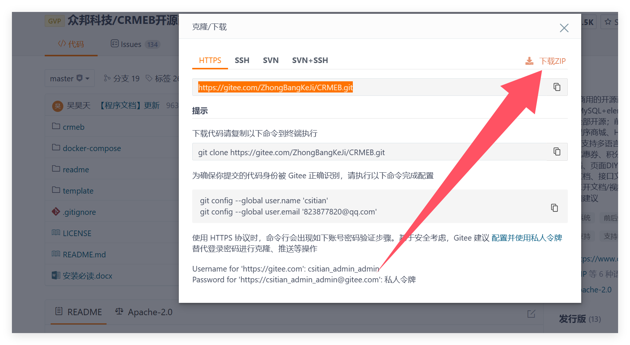
Task: Click the branch icon before 分支
Action: coord(107,78)
